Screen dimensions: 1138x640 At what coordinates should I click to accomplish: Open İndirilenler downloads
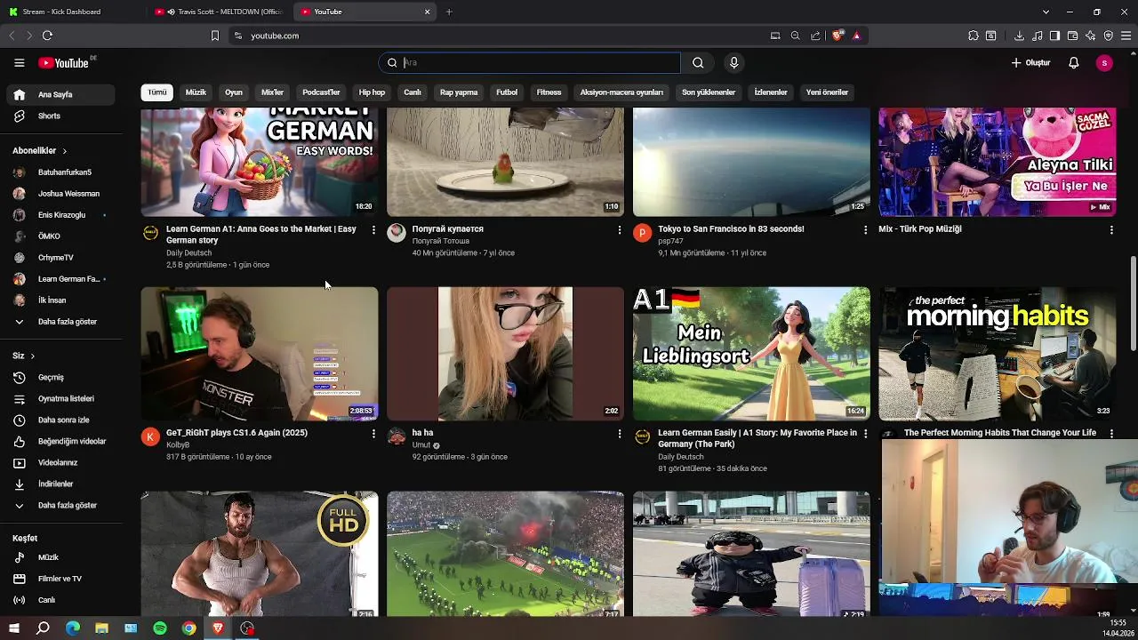click(x=60, y=484)
